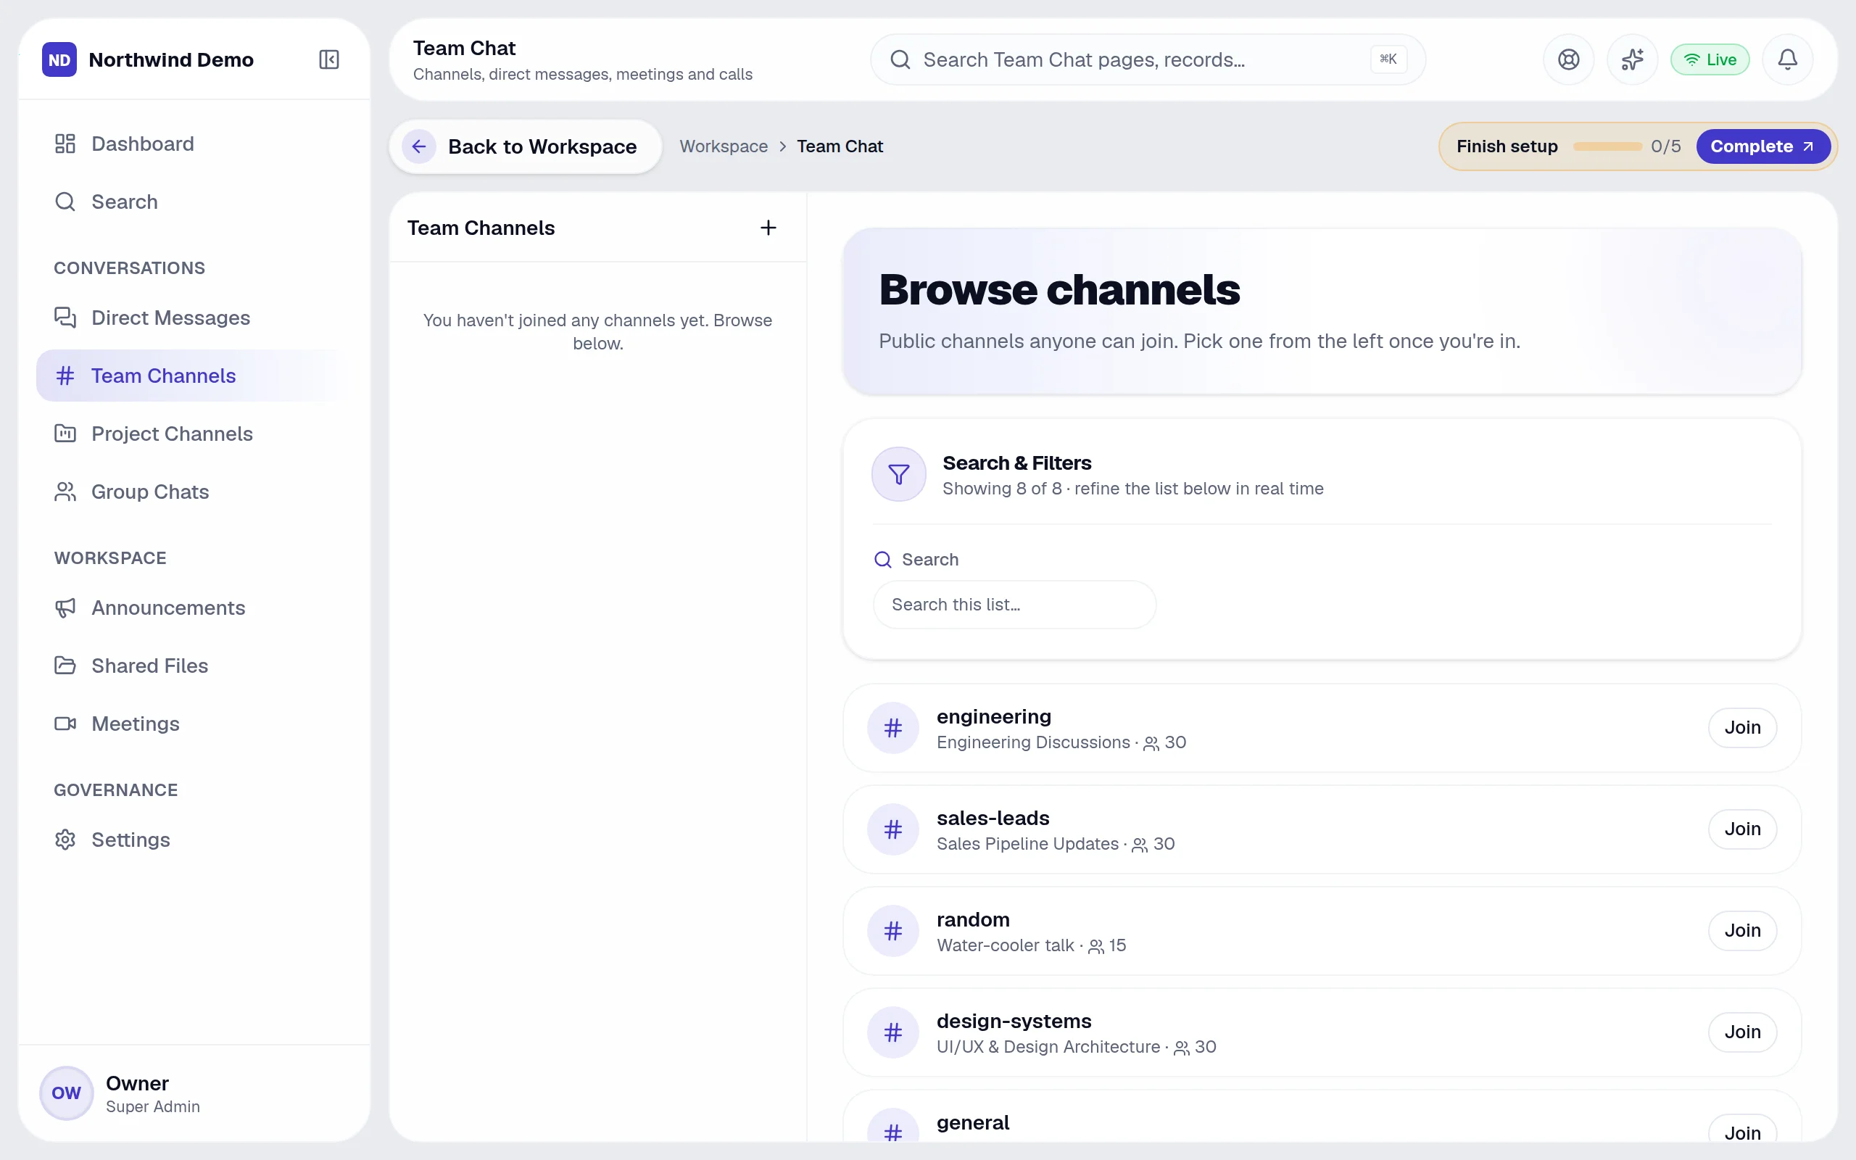Focus the Search Team Chat pages field

coord(1148,59)
